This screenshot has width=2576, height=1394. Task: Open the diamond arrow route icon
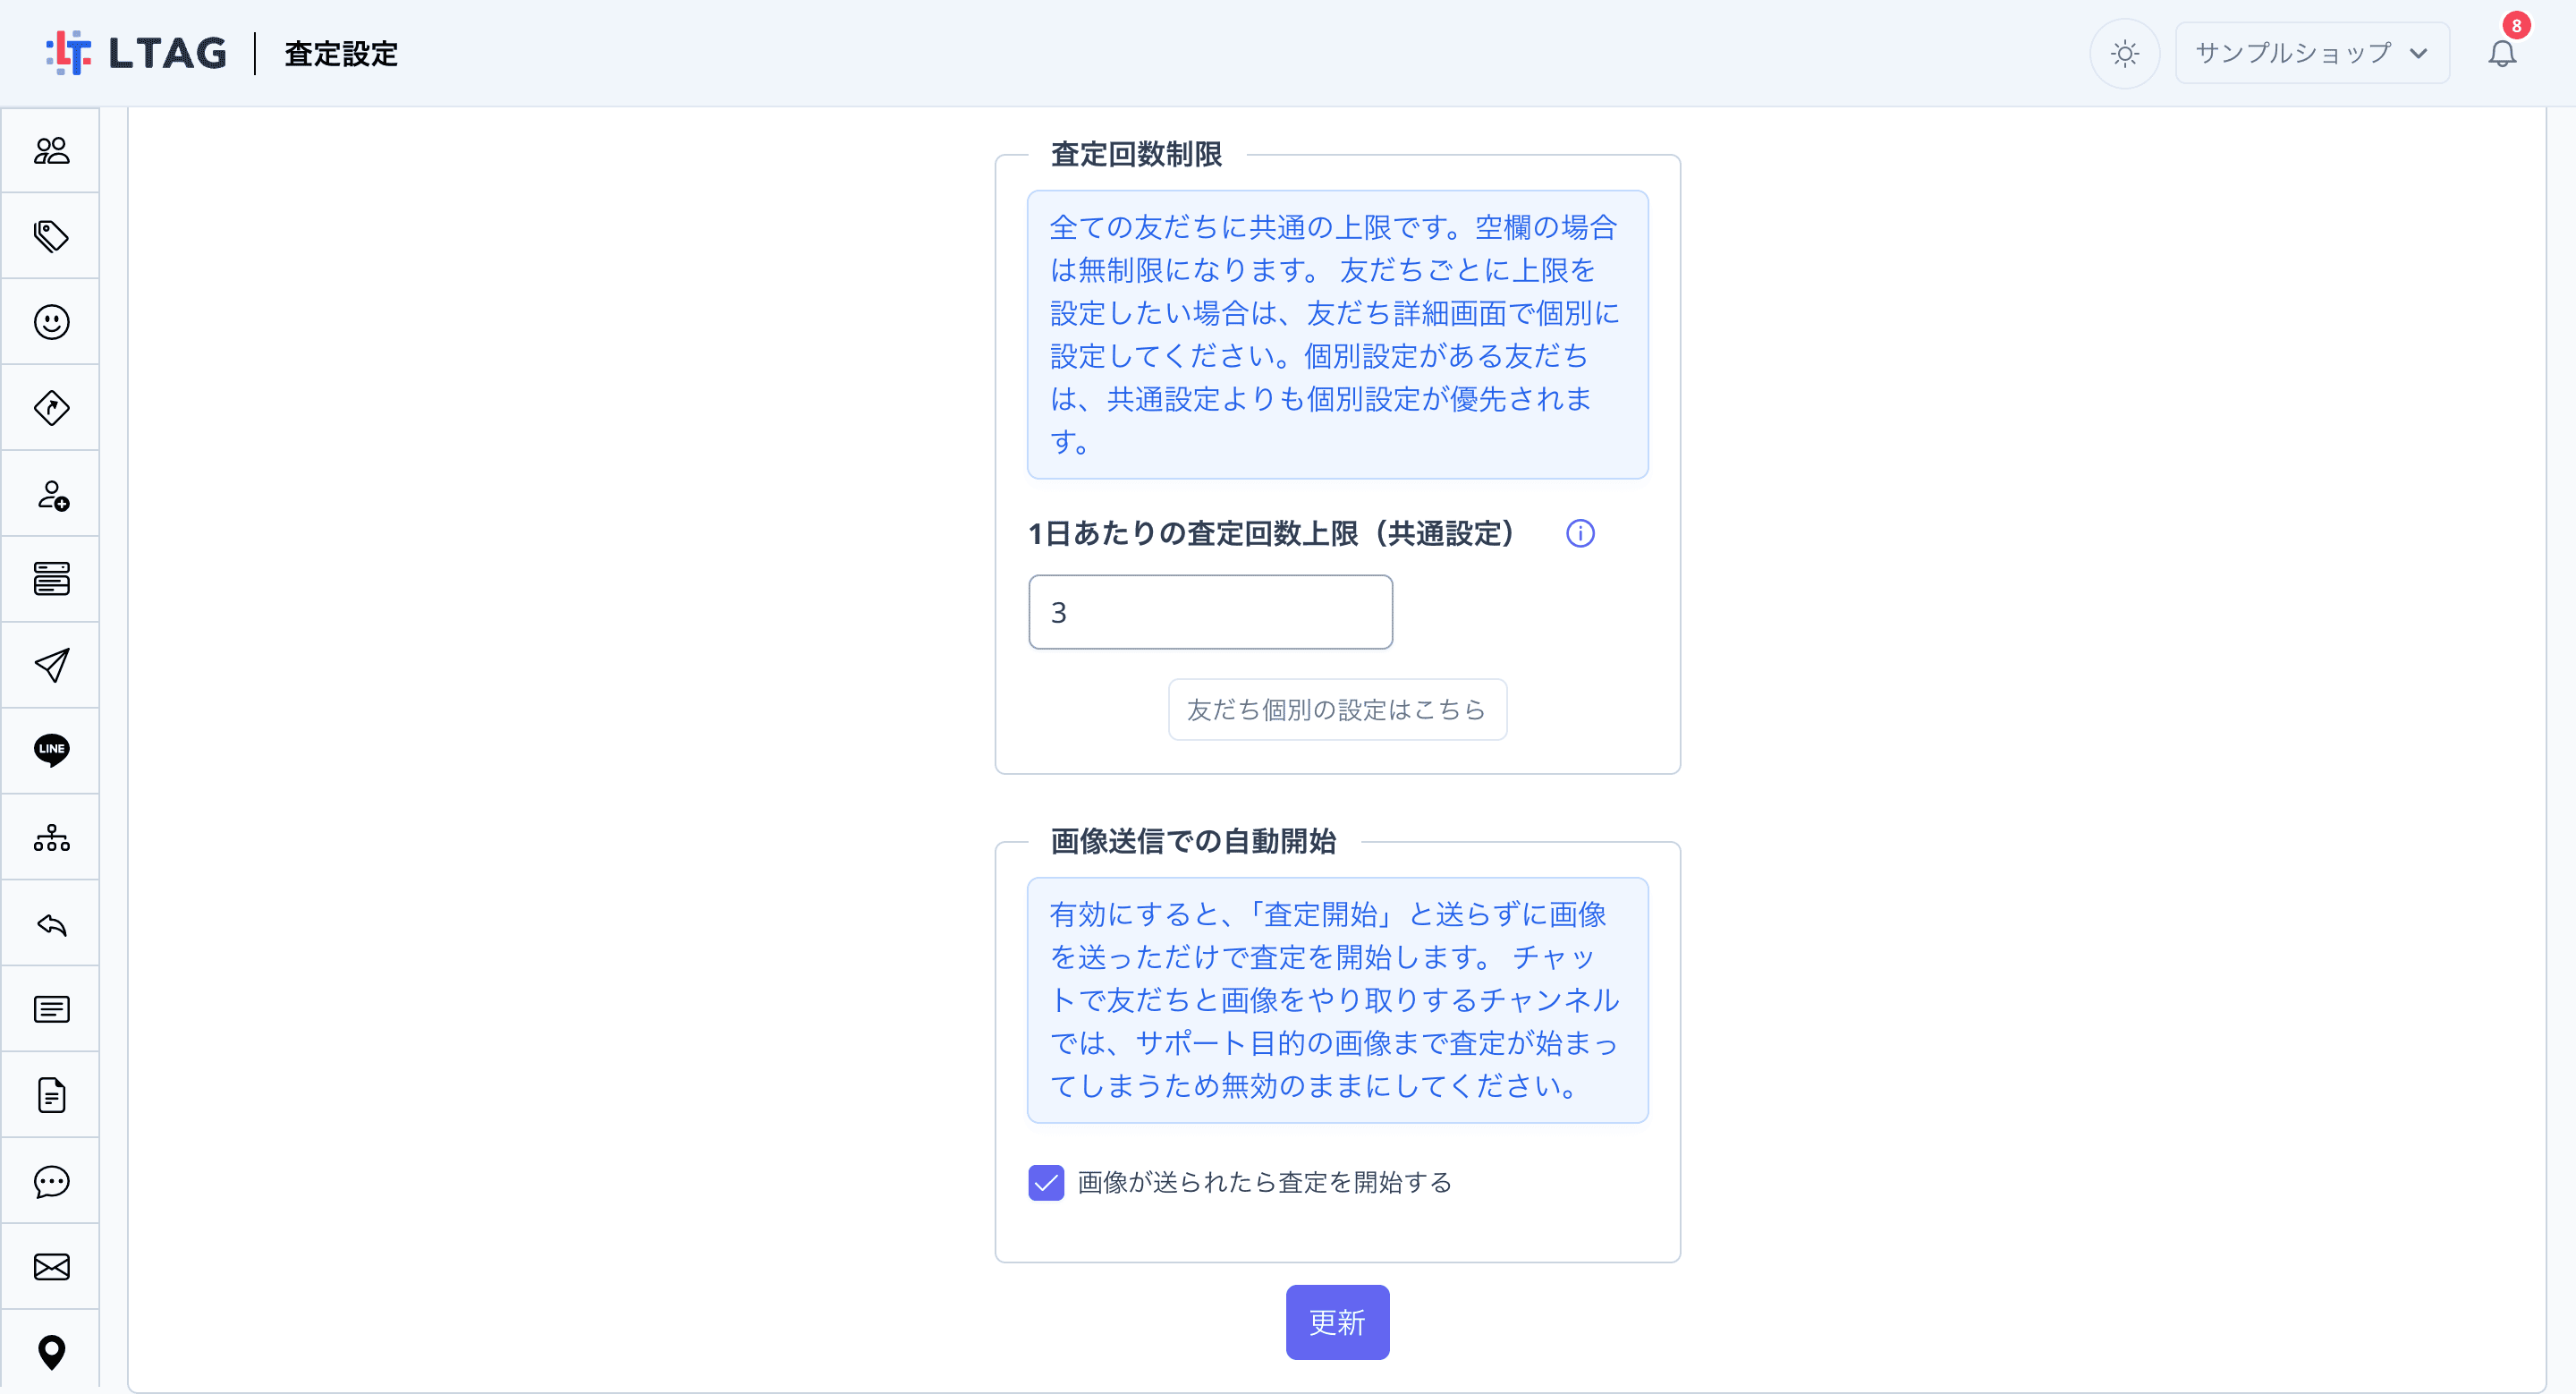51,408
